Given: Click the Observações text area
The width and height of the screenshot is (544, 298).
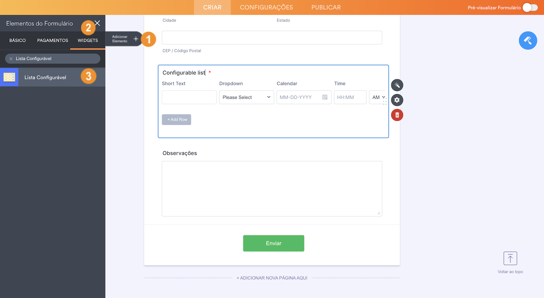Looking at the screenshot, I should 272,189.
